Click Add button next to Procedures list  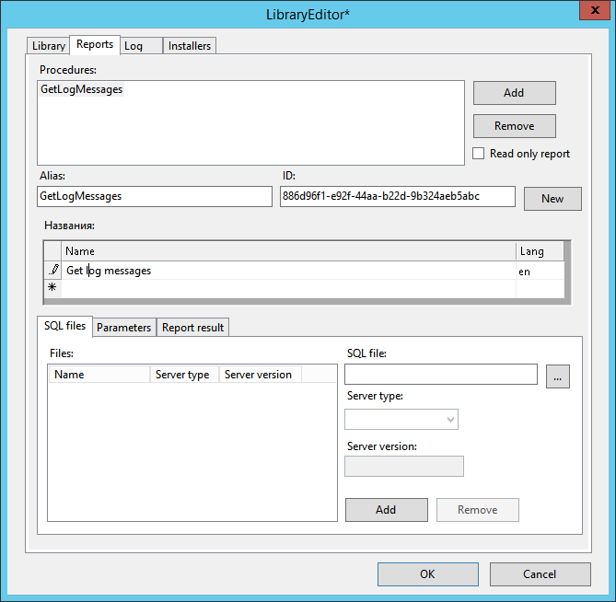pyautogui.click(x=514, y=93)
